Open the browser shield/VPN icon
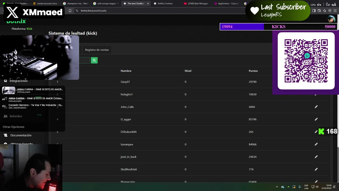Screen dimensions: 339x191 pyautogui.click(x=330, y=11)
